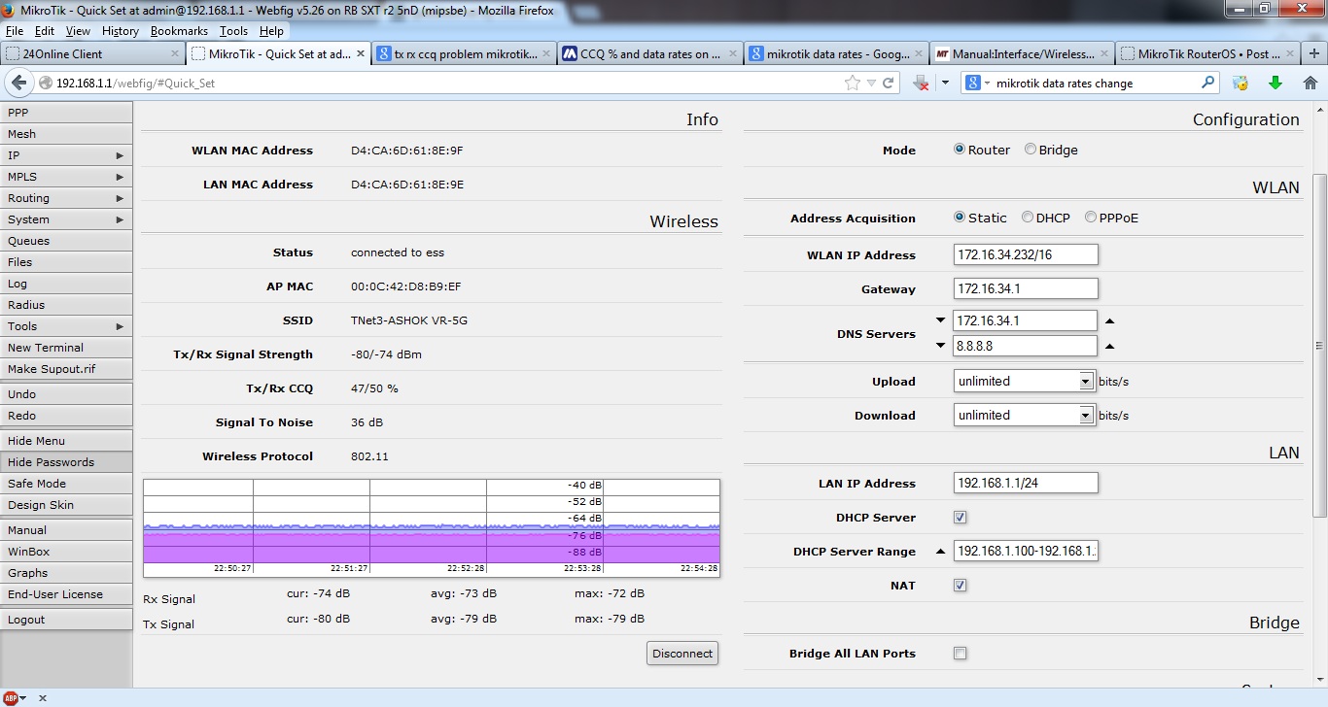The height and width of the screenshot is (707, 1328).
Task: Click the Adblock Plus icon at bottom left
Action: [10, 697]
